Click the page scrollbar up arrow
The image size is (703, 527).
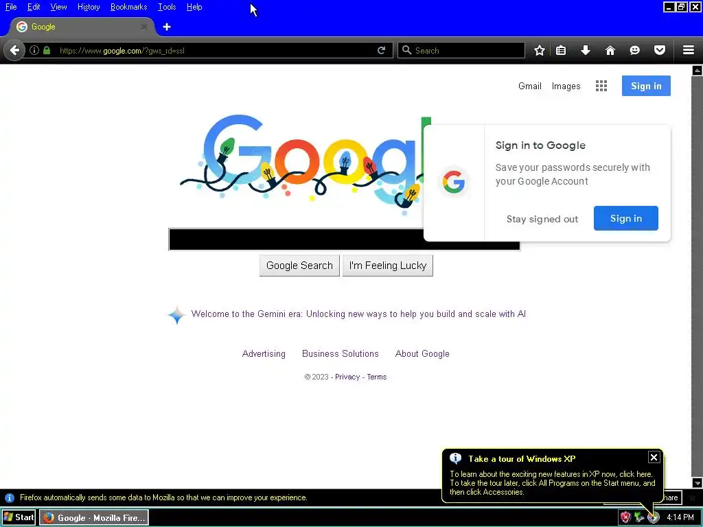click(698, 71)
